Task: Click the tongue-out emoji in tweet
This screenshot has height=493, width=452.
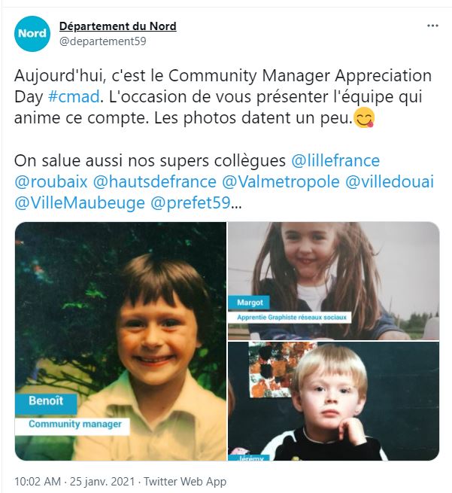Action: tap(364, 118)
